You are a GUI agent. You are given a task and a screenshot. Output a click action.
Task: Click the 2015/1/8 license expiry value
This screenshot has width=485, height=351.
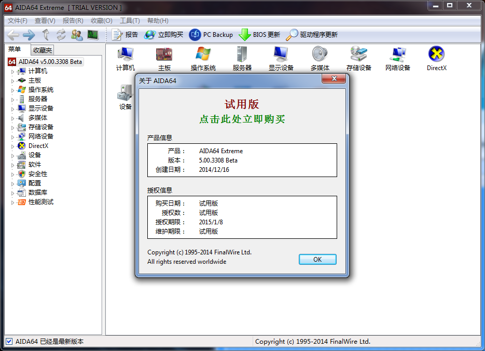[211, 222]
